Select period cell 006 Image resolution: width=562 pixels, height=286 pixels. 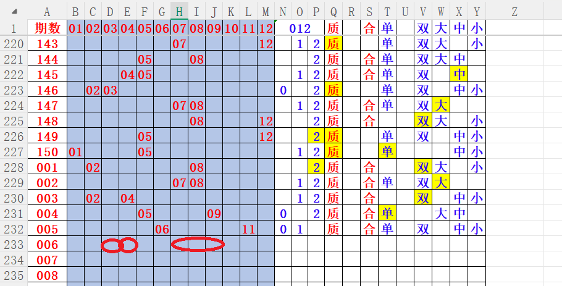point(48,245)
